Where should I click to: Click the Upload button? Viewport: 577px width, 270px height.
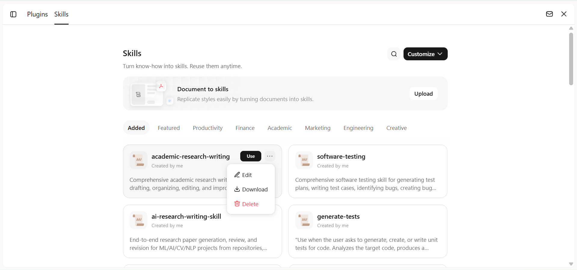tap(423, 94)
